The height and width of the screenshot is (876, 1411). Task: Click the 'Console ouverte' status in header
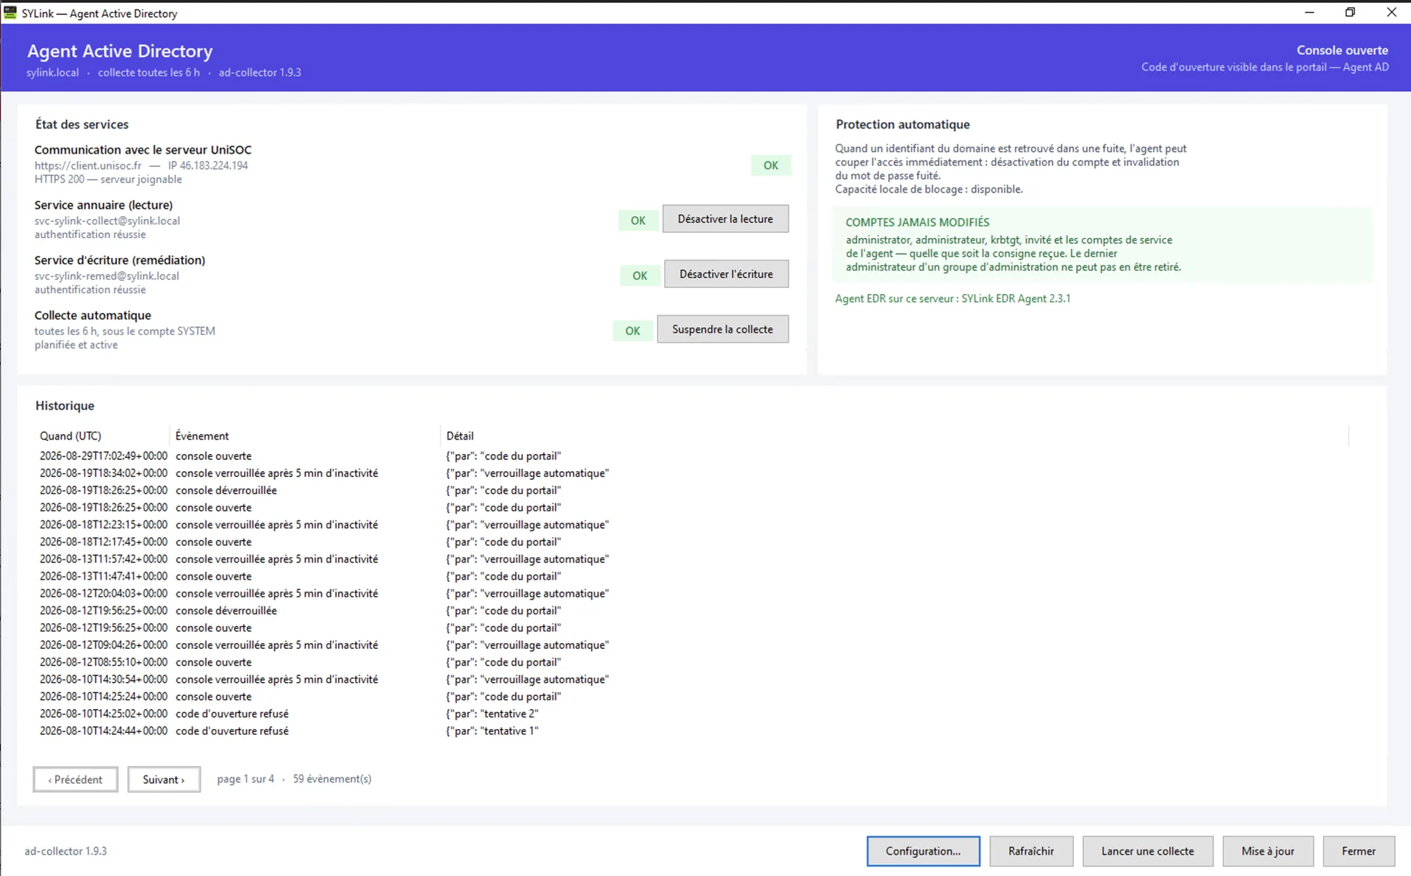click(1342, 50)
